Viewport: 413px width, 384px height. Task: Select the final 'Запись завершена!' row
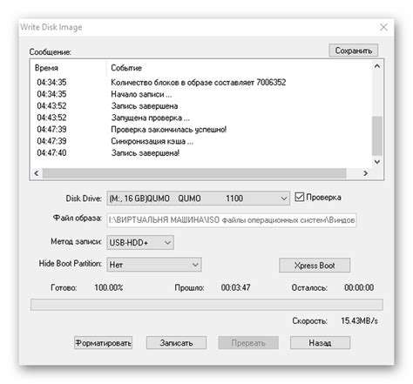pos(201,153)
